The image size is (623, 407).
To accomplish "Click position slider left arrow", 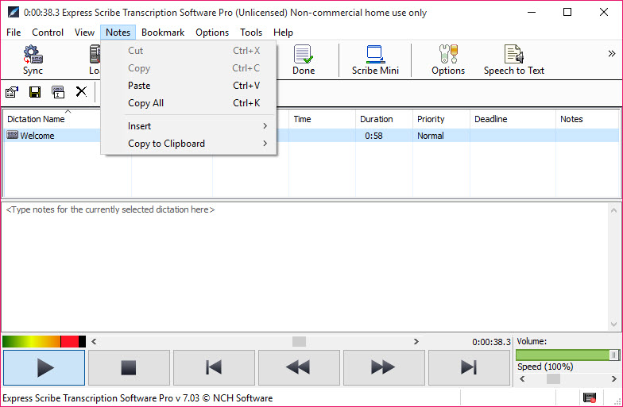I will pyautogui.click(x=94, y=341).
